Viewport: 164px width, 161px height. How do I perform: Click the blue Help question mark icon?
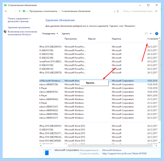pyautogui.click(x=157, y=34)
